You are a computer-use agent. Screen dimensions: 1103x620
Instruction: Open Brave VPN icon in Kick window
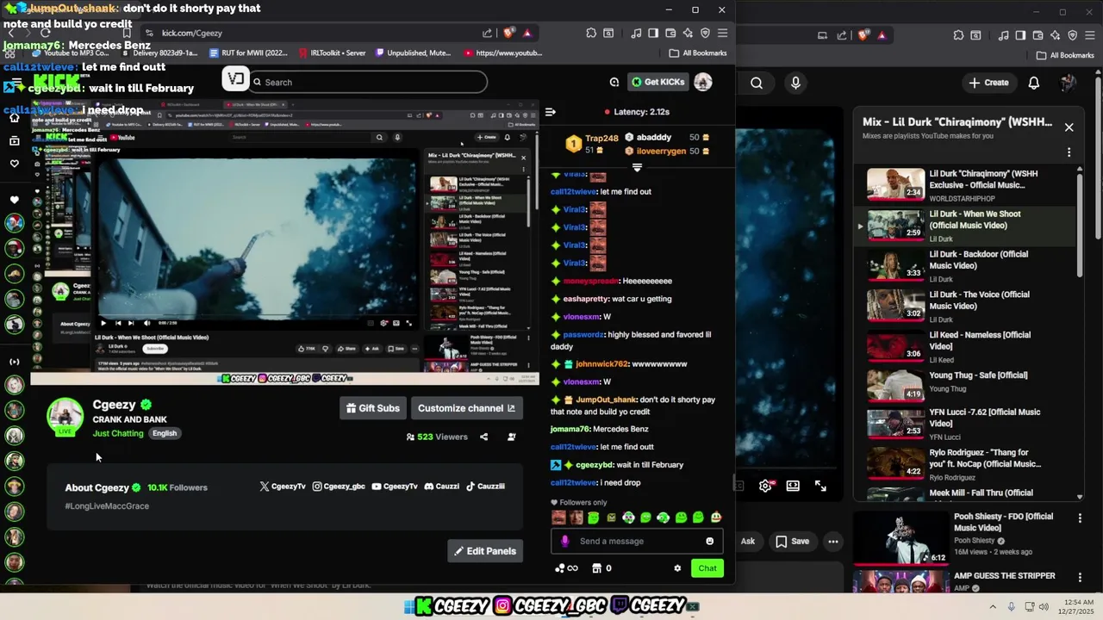pos(705,33)
